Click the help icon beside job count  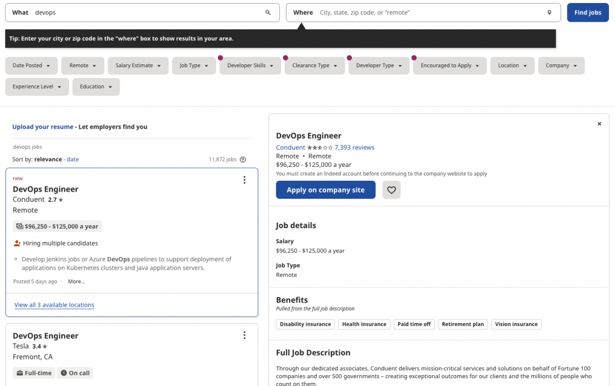coord(243,160)
